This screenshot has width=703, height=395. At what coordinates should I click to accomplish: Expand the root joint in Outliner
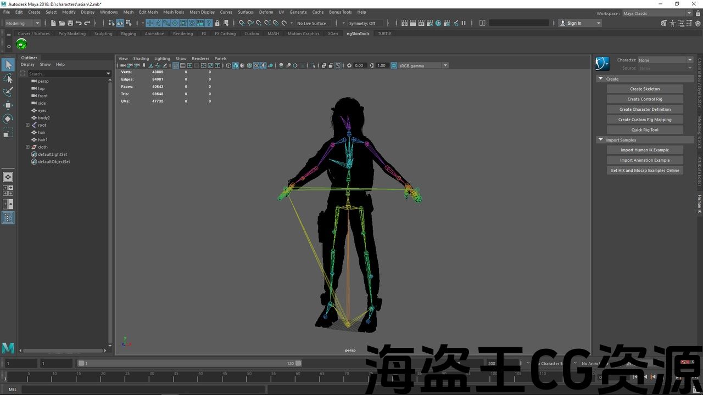(x=27, y=125)
